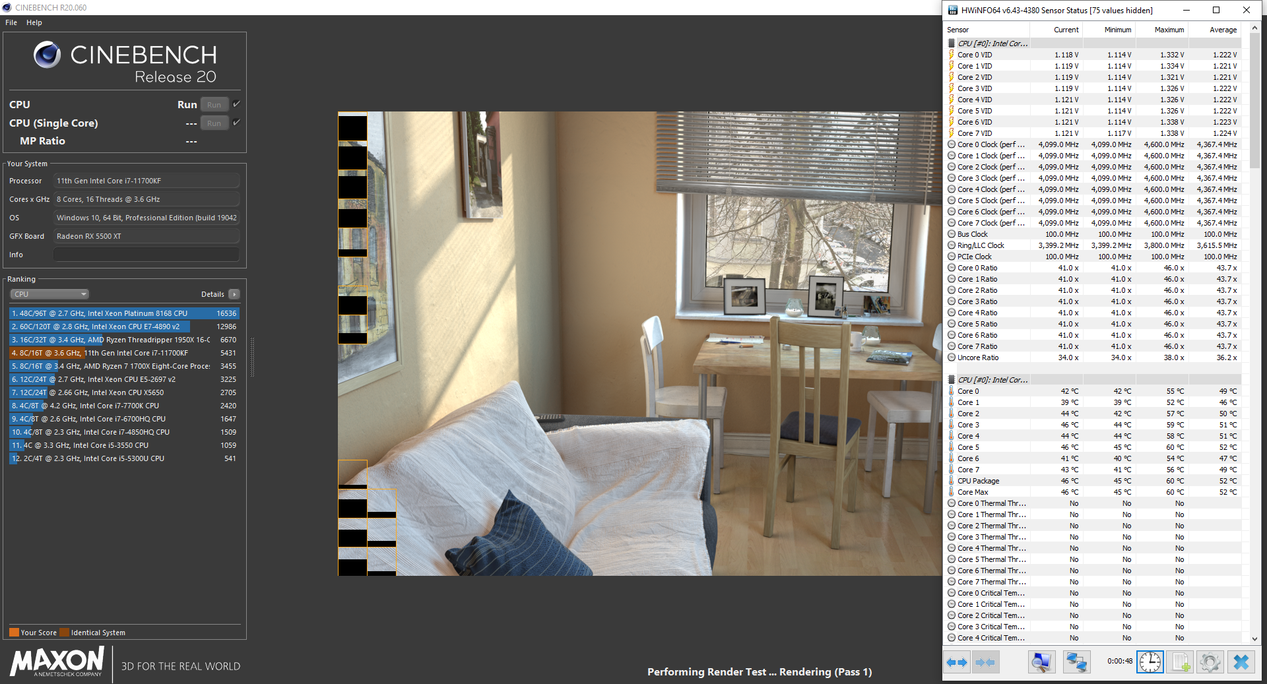Click the icon beside Ring/LLC Clock

952,245
